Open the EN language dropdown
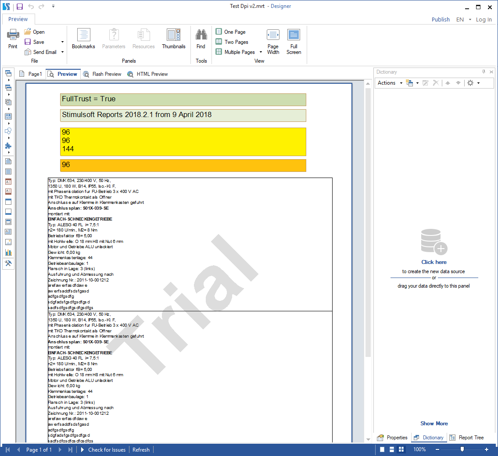 coord(464,19)
